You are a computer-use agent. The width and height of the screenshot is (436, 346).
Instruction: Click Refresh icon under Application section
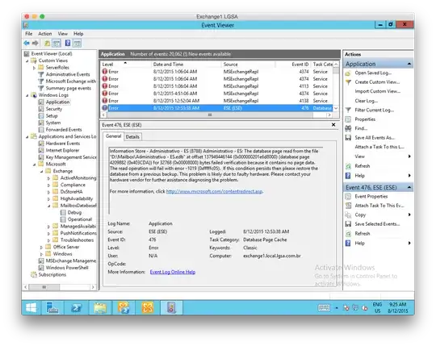[x=348, y=166]
